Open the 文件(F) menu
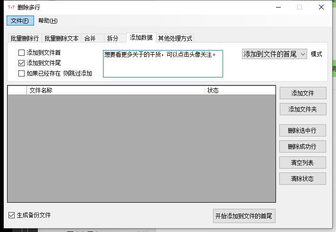 (19, 21)
